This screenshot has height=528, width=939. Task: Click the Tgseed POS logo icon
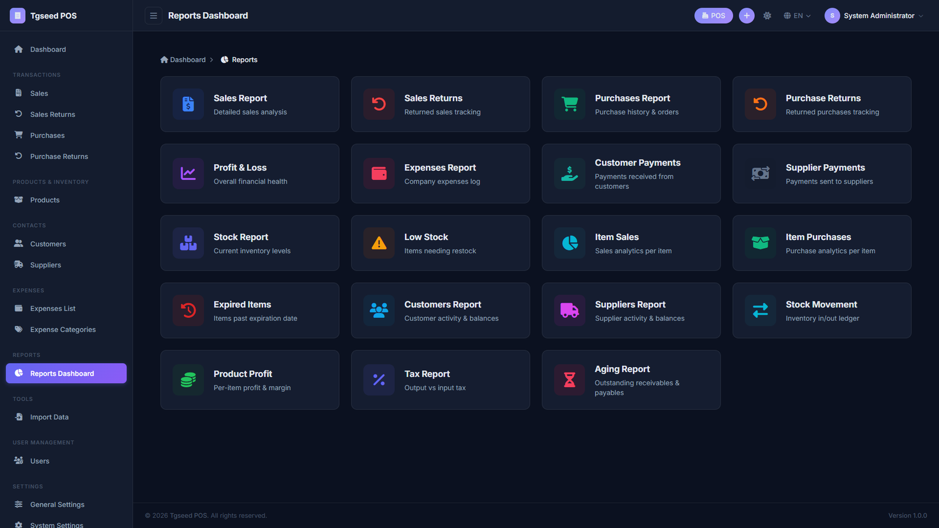point(18,16)
